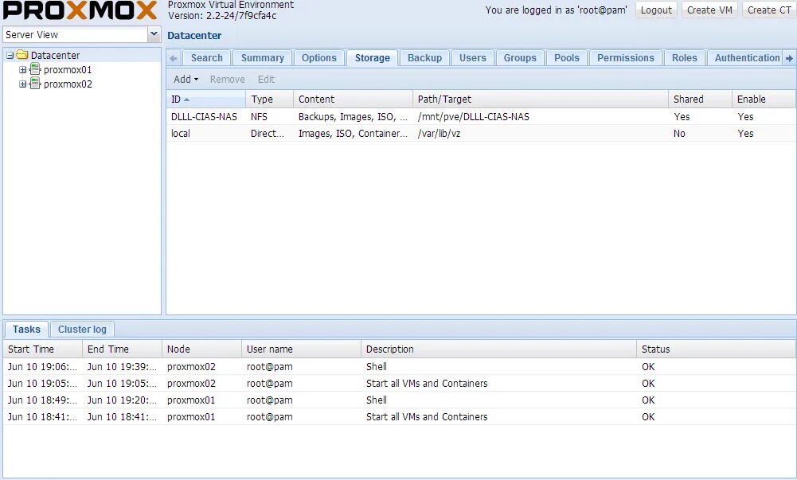
Task: Select Datacenter in the tree
Action: (x=55, y=56)
